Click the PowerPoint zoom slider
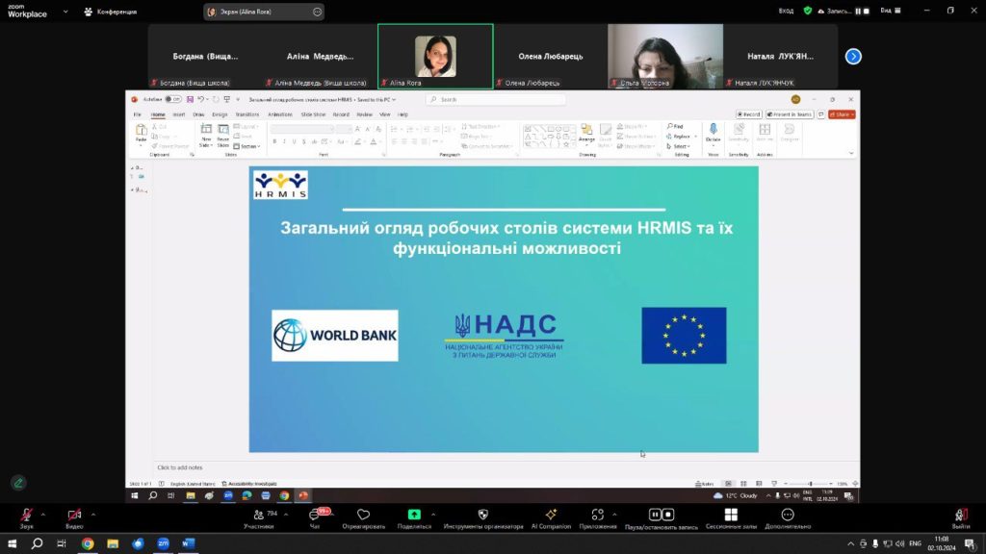Viewport: 986px width, 554px height. point(811,484)
